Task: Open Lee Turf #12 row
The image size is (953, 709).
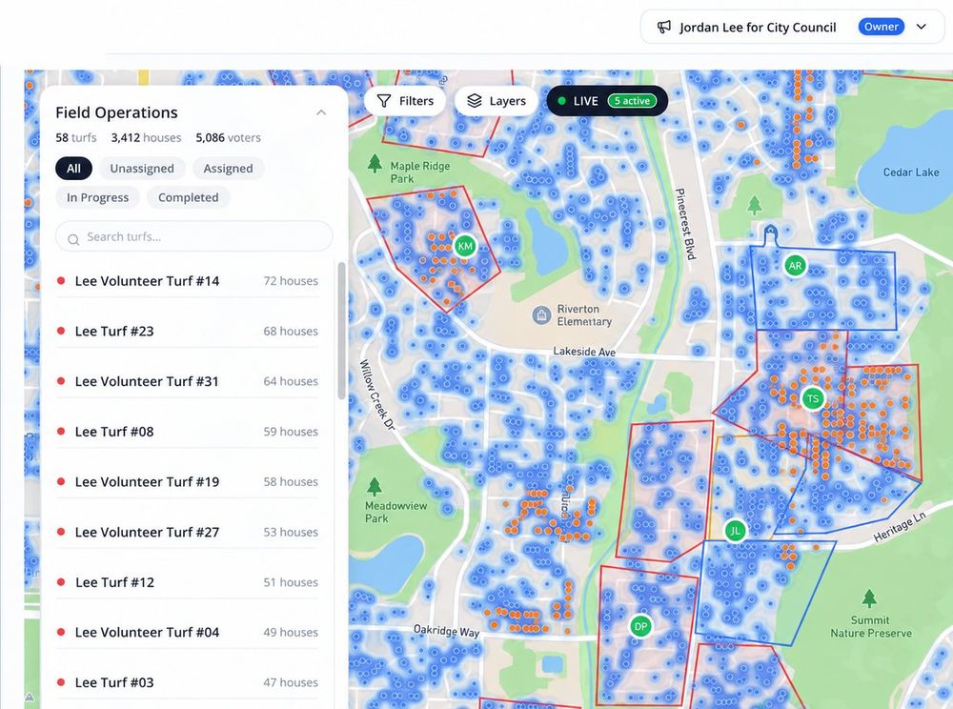Action: click(187, 582)
